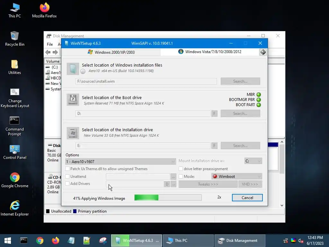Viewport: 329px width, 247px height.
Task: Click the red-white tool icon in taskbar
Action: [103, 241]
